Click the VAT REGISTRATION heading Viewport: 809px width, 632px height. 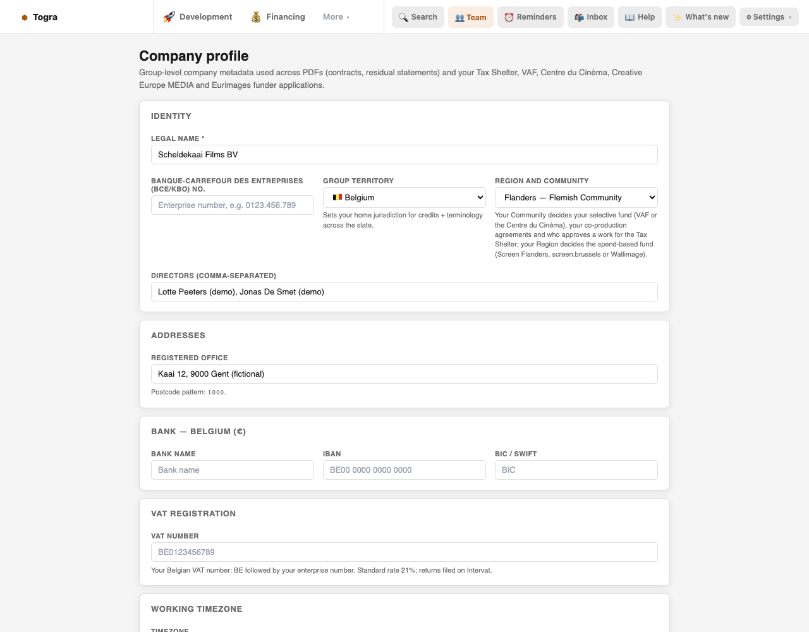[193, 514]
